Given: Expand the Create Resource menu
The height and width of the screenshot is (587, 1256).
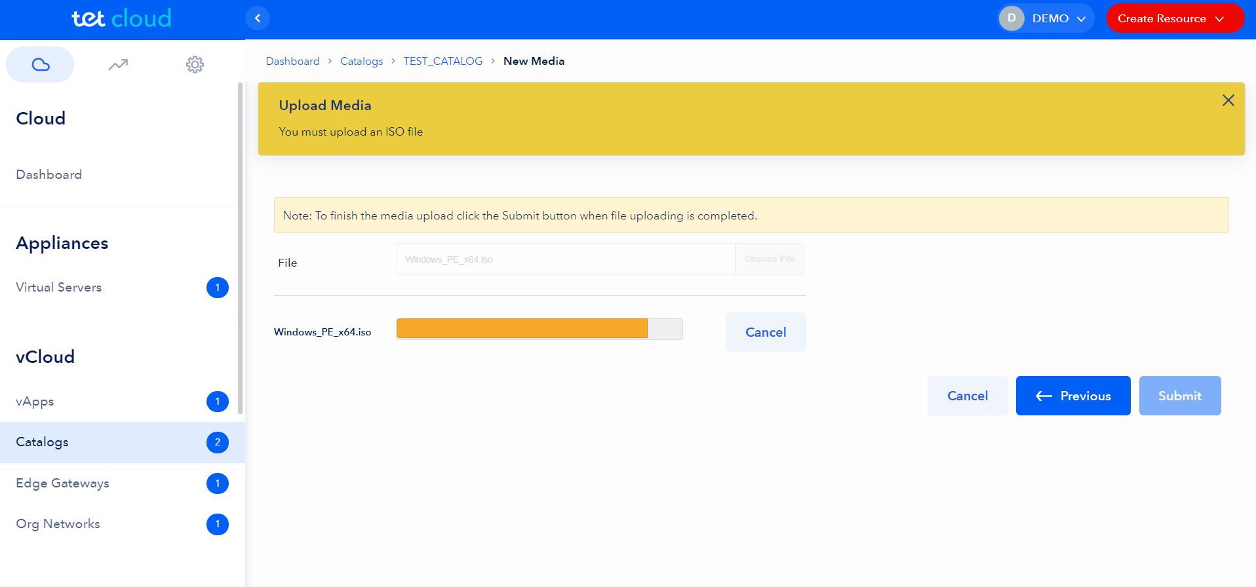Looking at the screenshot, I should 1175,18.
